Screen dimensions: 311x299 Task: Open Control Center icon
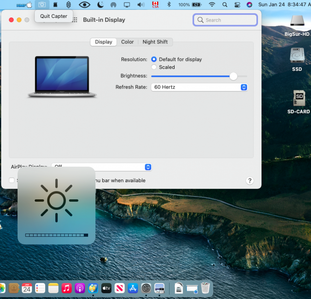point(237,5)
